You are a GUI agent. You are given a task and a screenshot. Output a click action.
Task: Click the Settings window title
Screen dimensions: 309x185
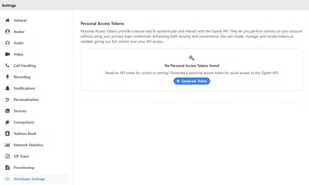(9, 5)
